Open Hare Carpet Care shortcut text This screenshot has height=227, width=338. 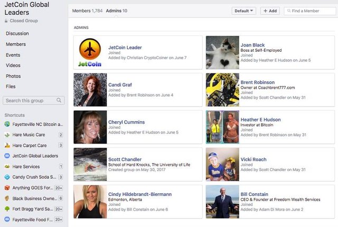pyautogui.click(x=30, y=146)
